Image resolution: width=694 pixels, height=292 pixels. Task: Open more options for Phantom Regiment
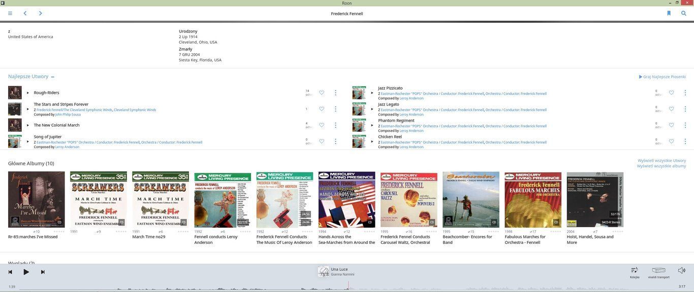click(685, 125)
